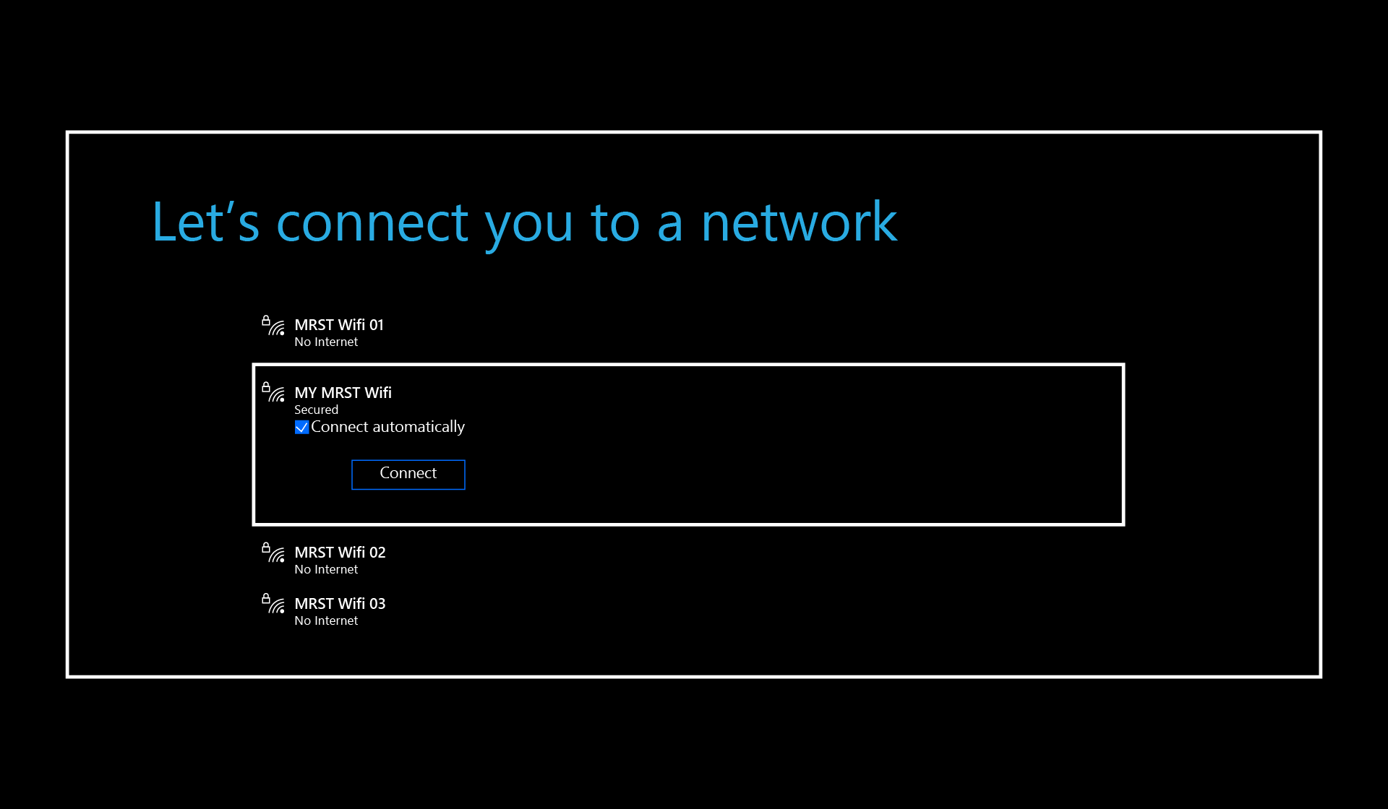Click the WiFi signal icon for MRST Wifi 03
The height and width of the screenshot is (809, 1388).
pos(278,604)
